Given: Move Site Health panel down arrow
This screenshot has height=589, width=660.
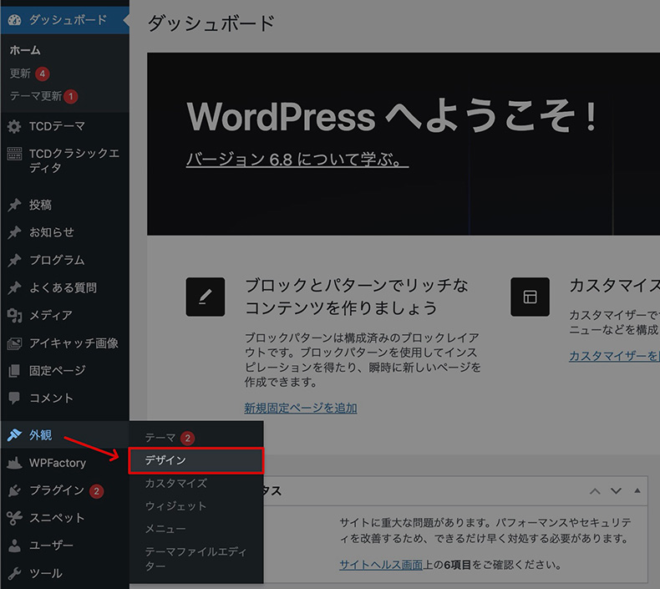Looking at the screenshot, I should 616,491.
